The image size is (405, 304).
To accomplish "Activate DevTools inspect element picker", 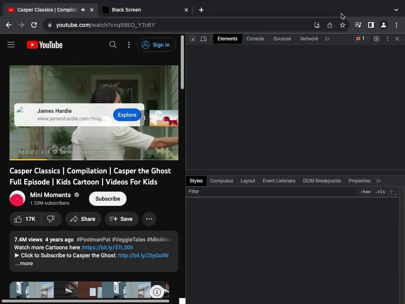I will pyautogui.click(x=193, y=39).
